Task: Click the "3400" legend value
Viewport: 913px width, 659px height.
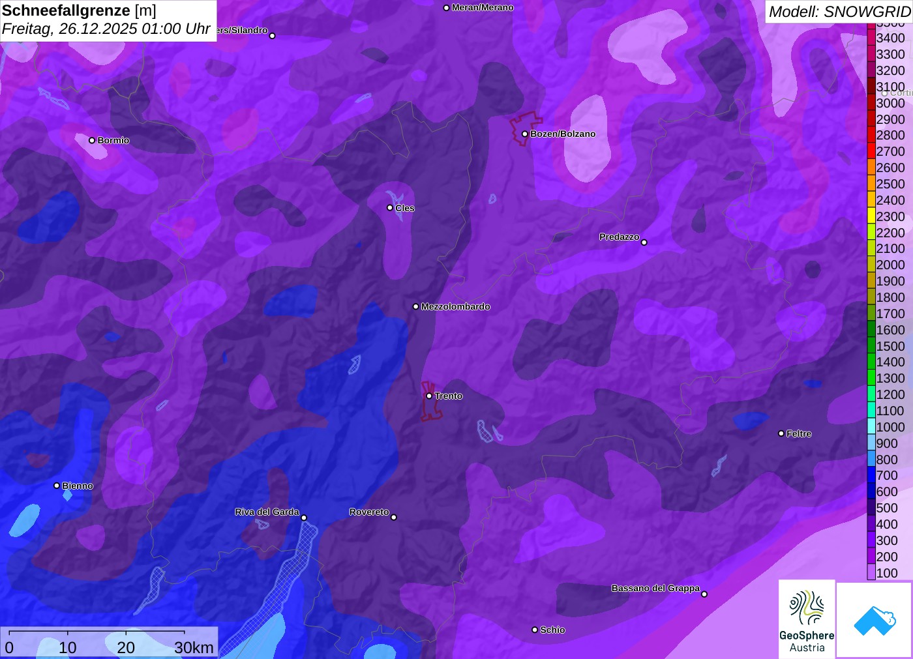Action: point(891,38)
